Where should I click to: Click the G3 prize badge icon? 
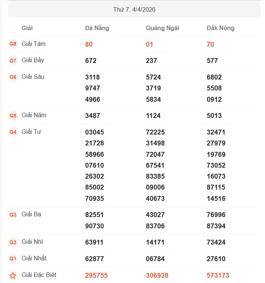pos(13,215)
